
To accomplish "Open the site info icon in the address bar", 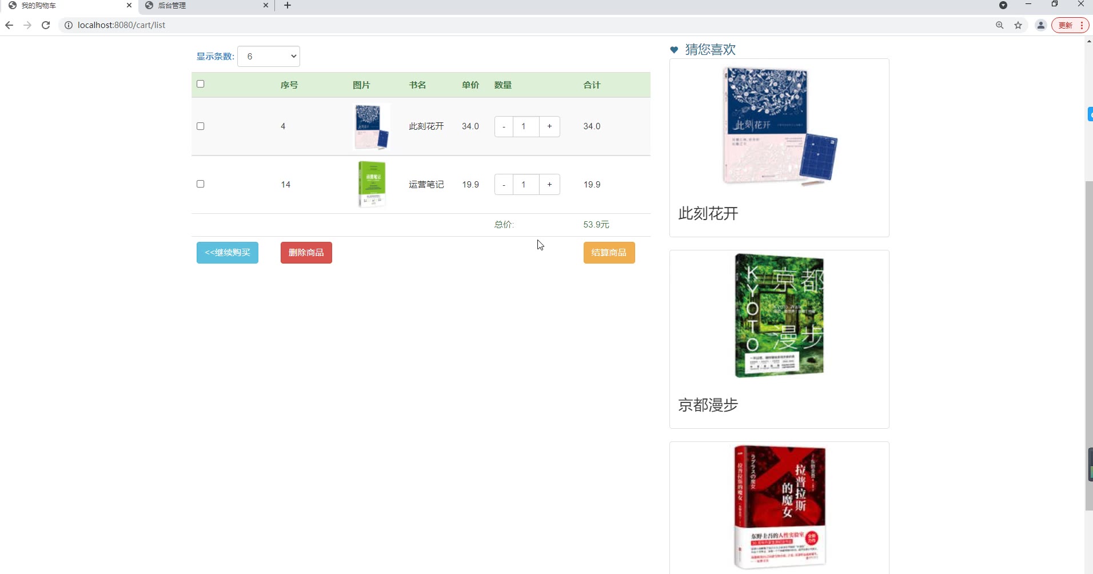I will 68,25.
